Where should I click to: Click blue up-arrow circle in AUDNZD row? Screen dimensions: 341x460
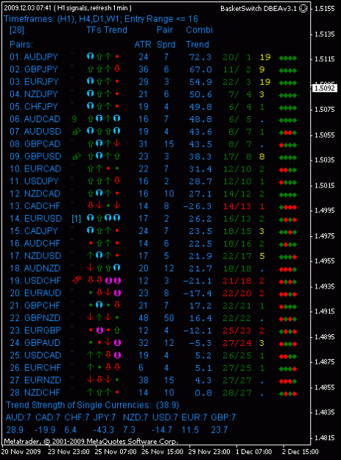(x=117, y=268)
